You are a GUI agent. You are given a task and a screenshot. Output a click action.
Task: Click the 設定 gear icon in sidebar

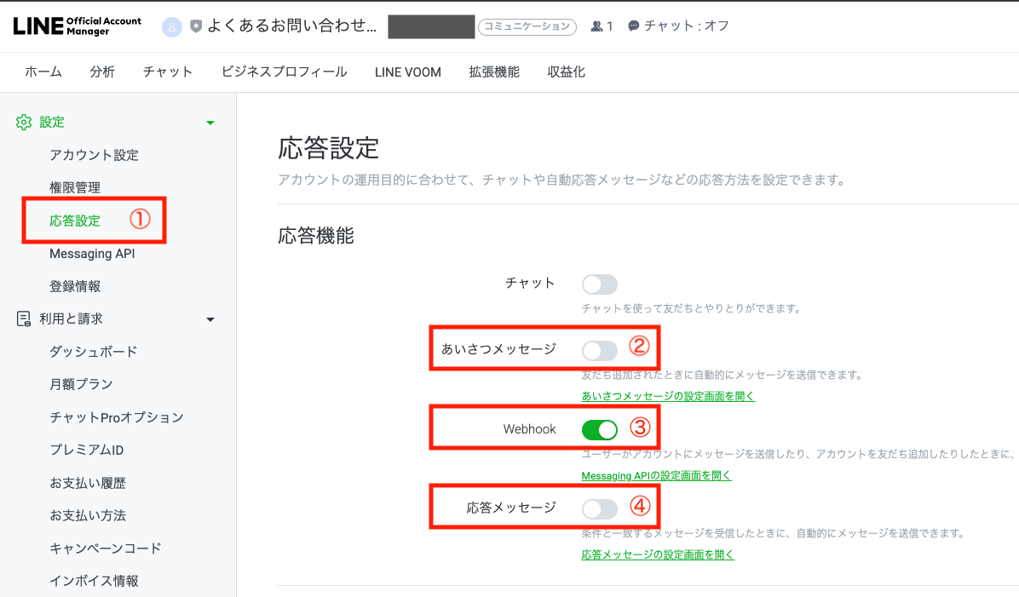pyautogui.click(x=24, y=122)
